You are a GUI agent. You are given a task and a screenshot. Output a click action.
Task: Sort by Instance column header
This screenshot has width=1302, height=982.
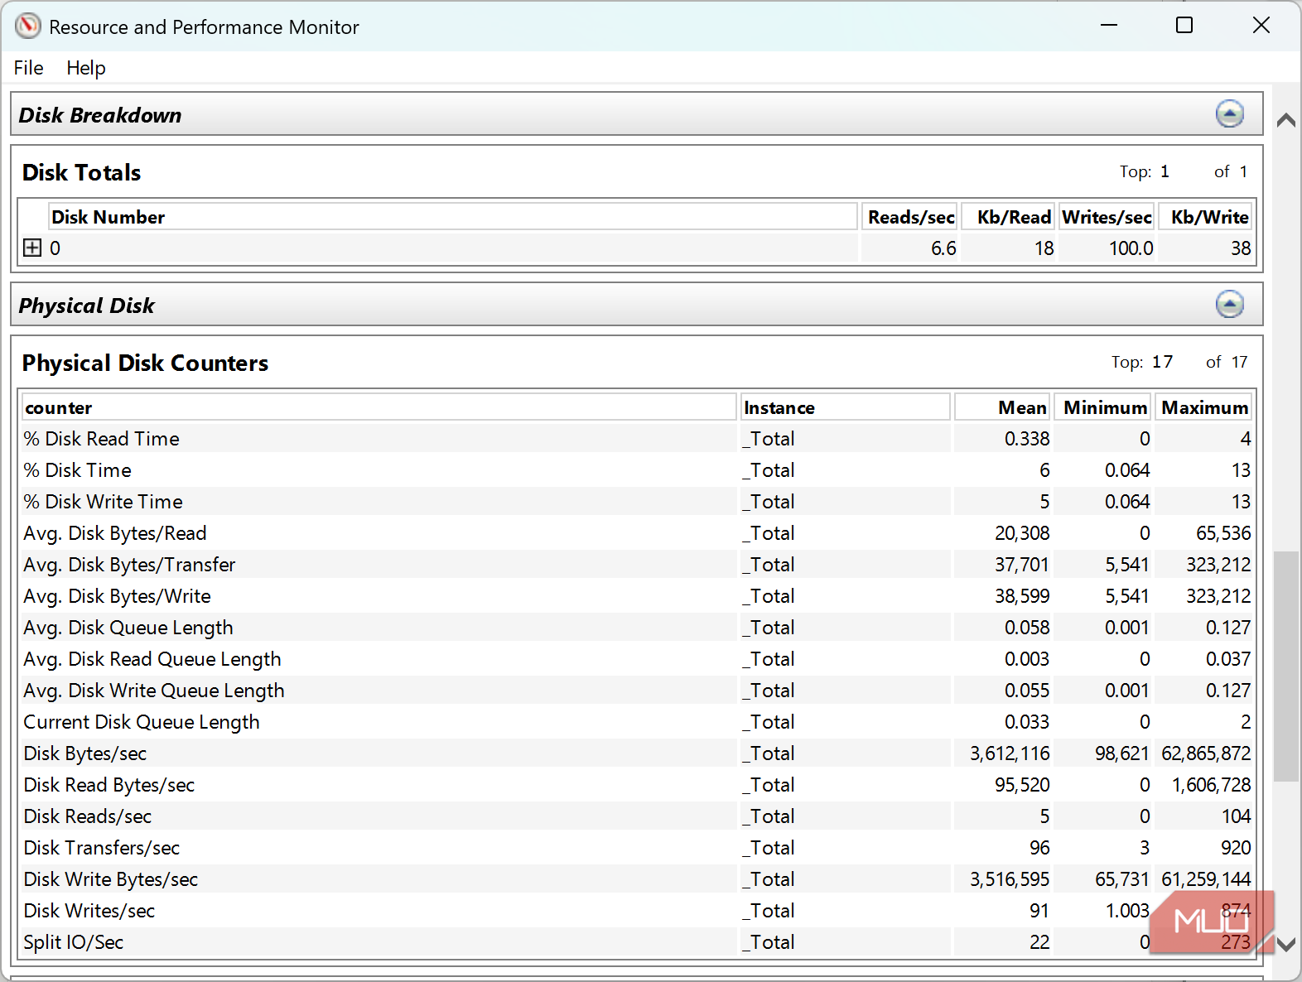coord(845,407)
